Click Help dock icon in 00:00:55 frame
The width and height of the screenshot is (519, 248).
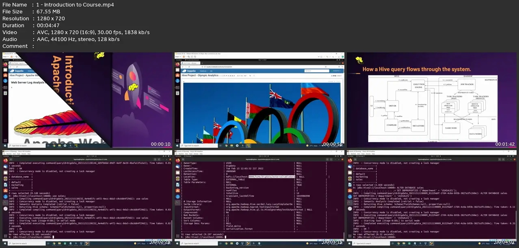[x=177, y=81]
